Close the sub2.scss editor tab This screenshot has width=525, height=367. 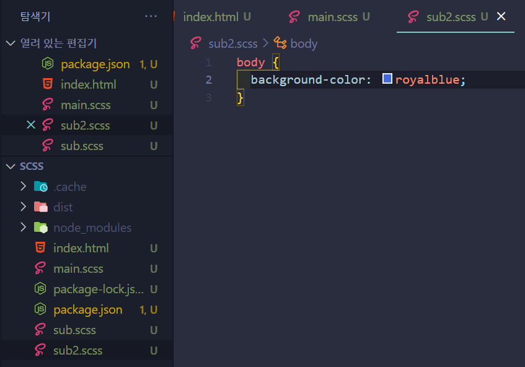[x=501, y=16]
